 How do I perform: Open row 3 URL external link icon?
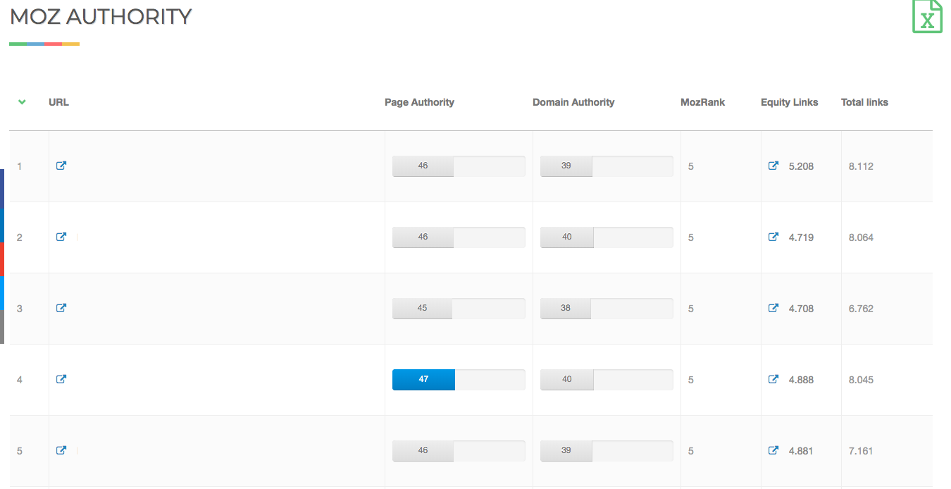coord(61,308)
